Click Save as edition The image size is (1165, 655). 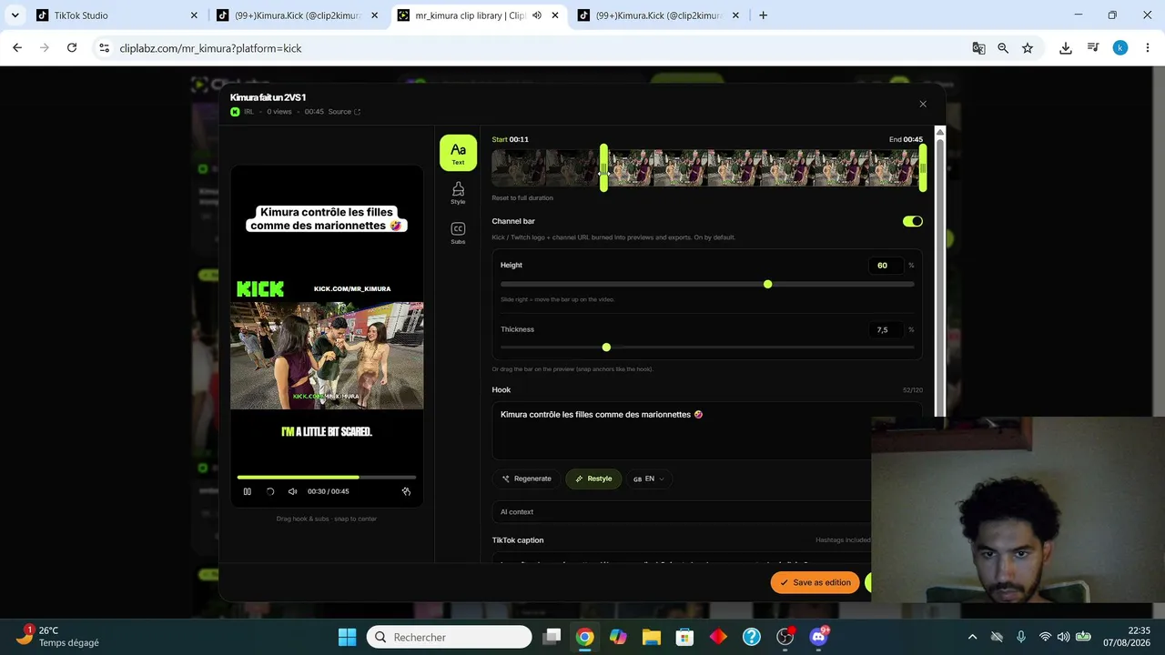coord(815,582)
